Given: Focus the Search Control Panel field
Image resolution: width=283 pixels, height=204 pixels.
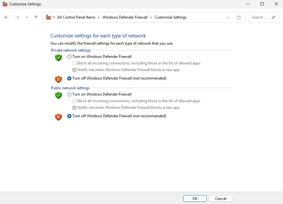Looking at the screenshot, I should (x=264, y=17).
